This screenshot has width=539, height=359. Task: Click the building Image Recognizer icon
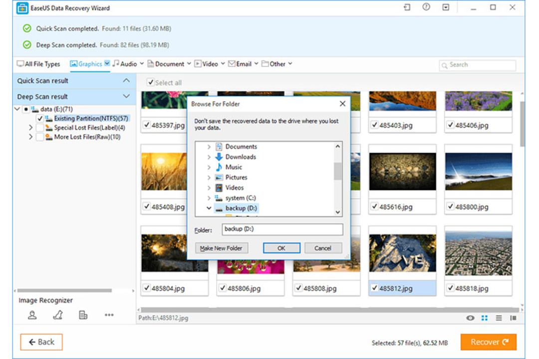(83, 315)
